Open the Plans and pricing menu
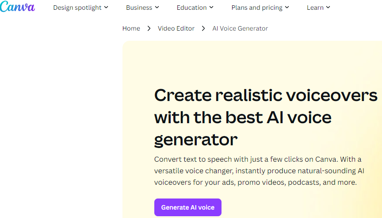The height and width of the screenshot is (218, 382). 256,8
